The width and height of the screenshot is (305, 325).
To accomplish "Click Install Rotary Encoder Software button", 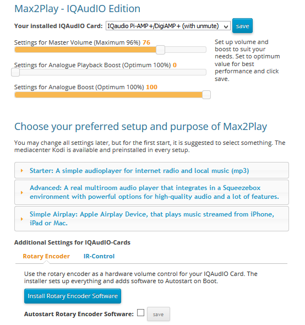I will (x=73, y=296).
